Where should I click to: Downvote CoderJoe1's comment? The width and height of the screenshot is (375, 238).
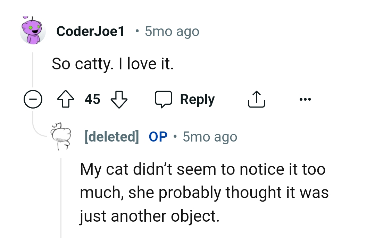point(119,99)
